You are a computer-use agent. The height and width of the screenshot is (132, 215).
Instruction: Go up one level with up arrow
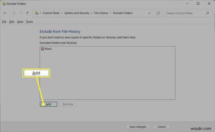[27, 13]
